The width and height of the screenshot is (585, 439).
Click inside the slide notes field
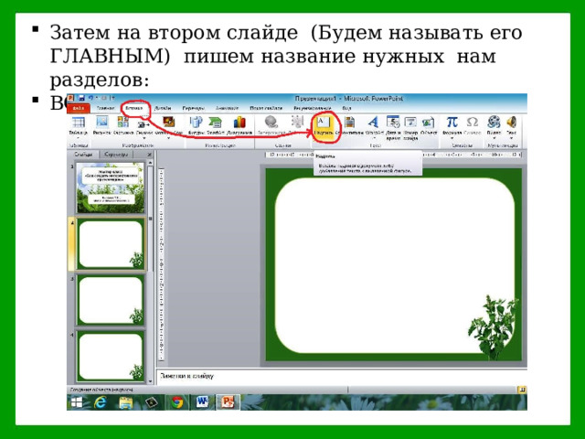[x=341, y=376]
